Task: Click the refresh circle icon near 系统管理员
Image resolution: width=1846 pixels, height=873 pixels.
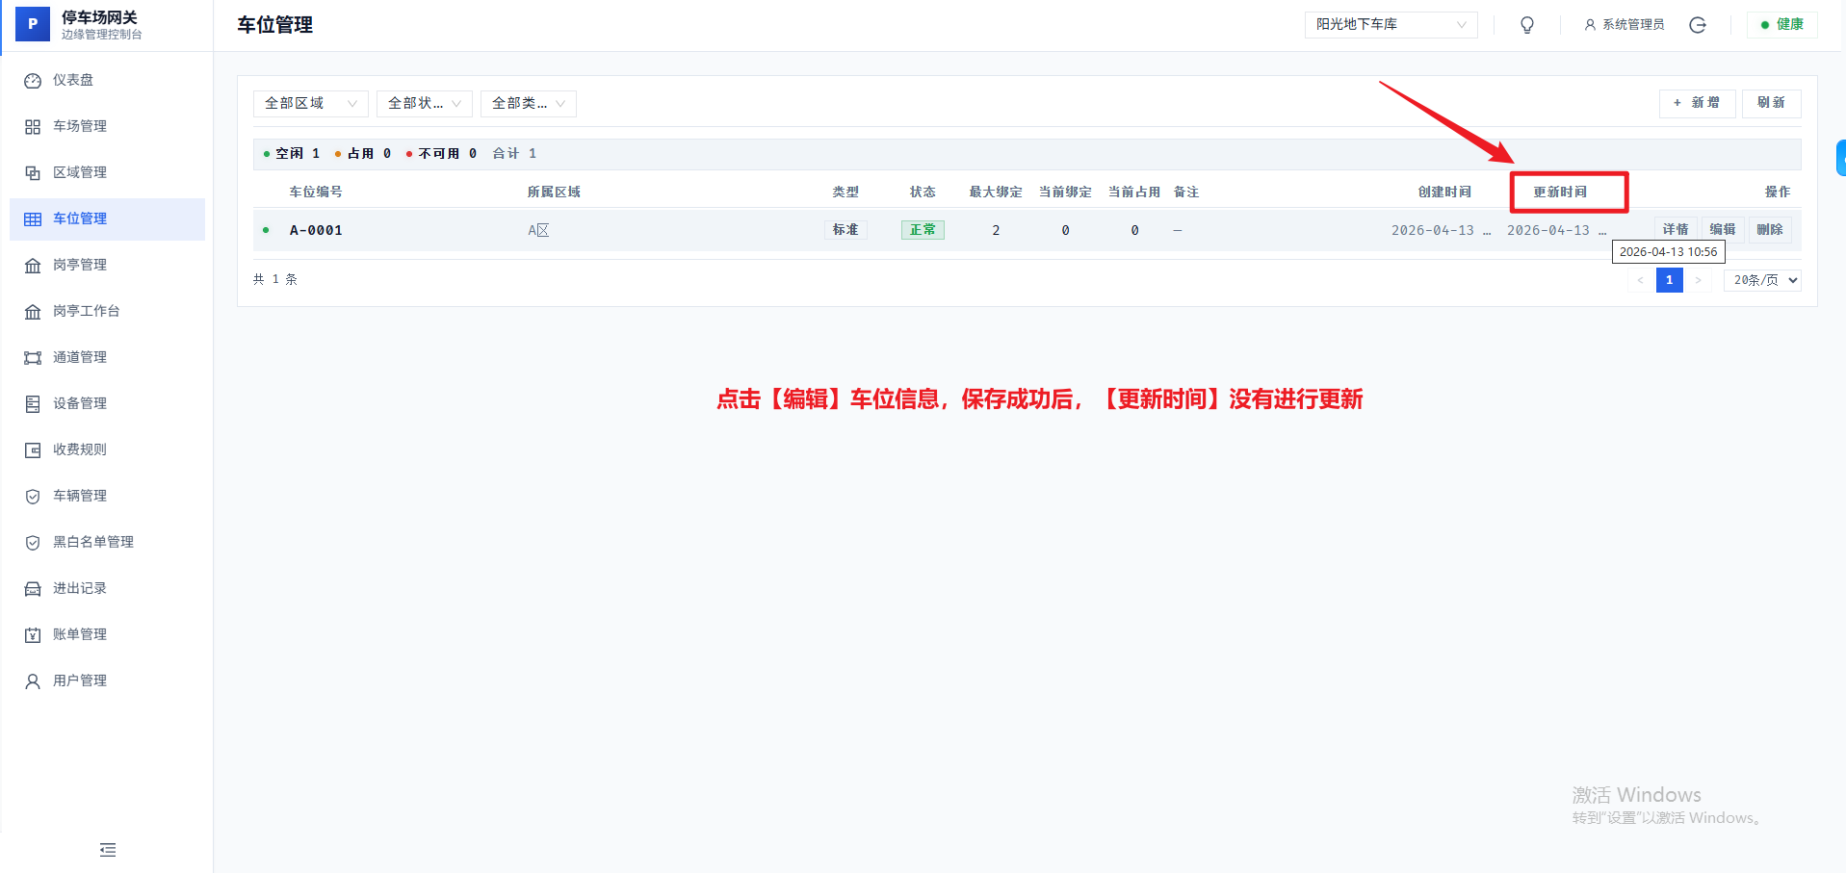Action: pos(1697,24)
